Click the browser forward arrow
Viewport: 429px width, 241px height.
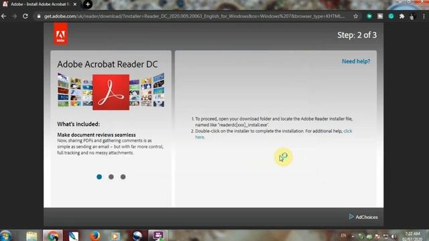pos(14,16)
